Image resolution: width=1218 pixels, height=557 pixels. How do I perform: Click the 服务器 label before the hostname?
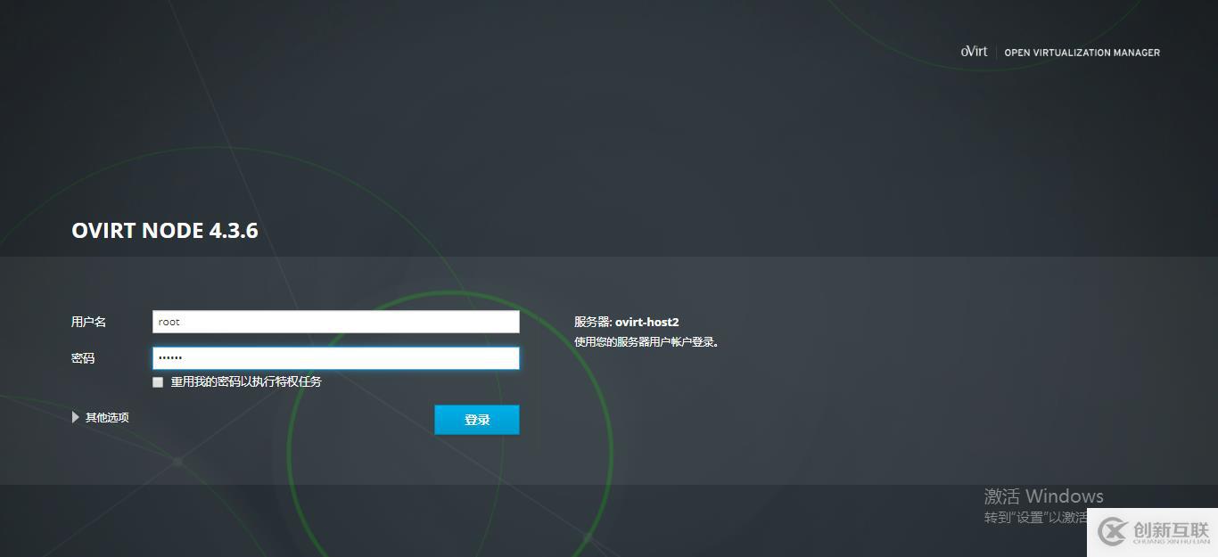point(593,322)
